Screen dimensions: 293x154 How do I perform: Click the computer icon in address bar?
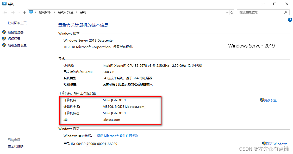click(x=31, y=12)
